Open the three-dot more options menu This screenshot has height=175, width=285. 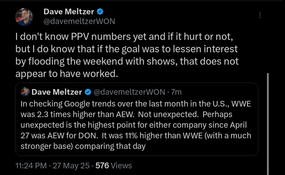click(260, 15)
